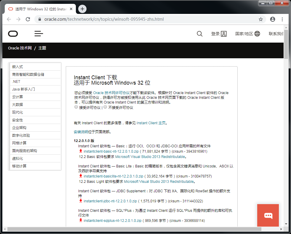Reload the page with refresh icon
Image resolution: width=291 pixels, height=234 pixels.
click(28, 19)
